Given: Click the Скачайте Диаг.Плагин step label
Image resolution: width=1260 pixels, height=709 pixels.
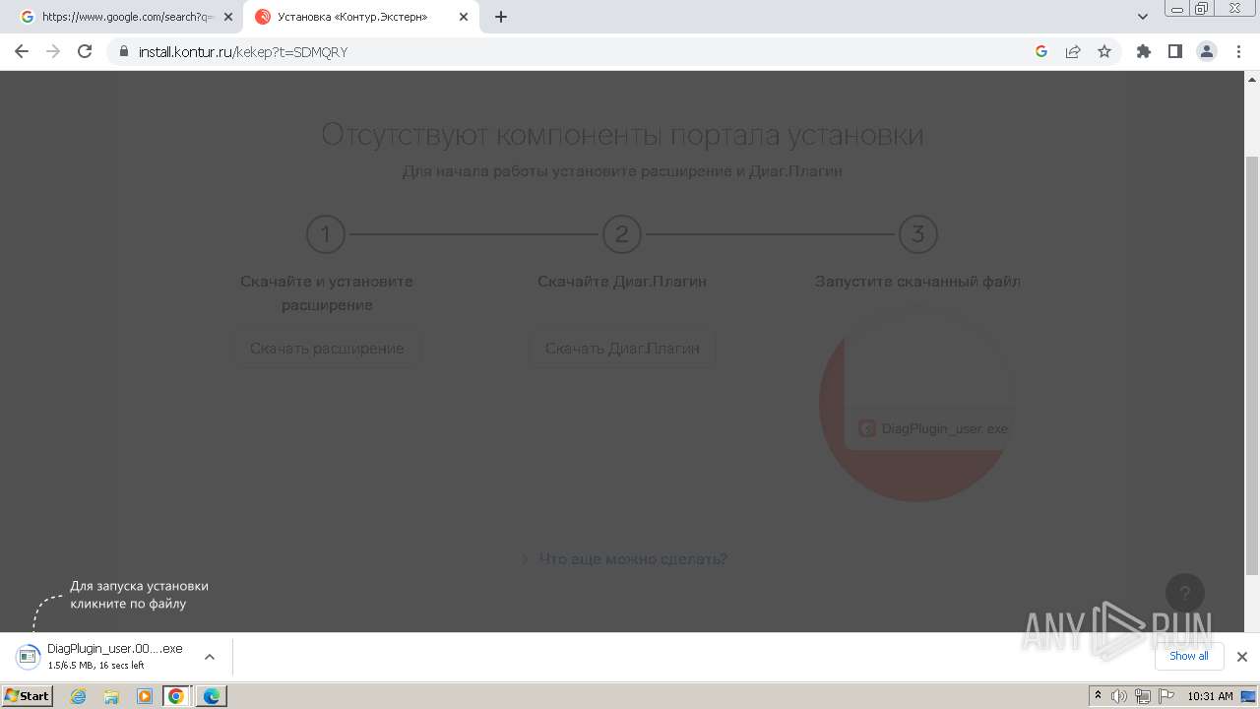Looking at the screenshot, I should [x=622, y=282].
